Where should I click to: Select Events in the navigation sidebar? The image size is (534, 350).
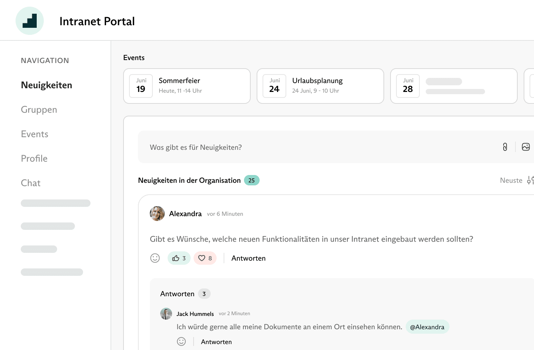pos(34,134)
